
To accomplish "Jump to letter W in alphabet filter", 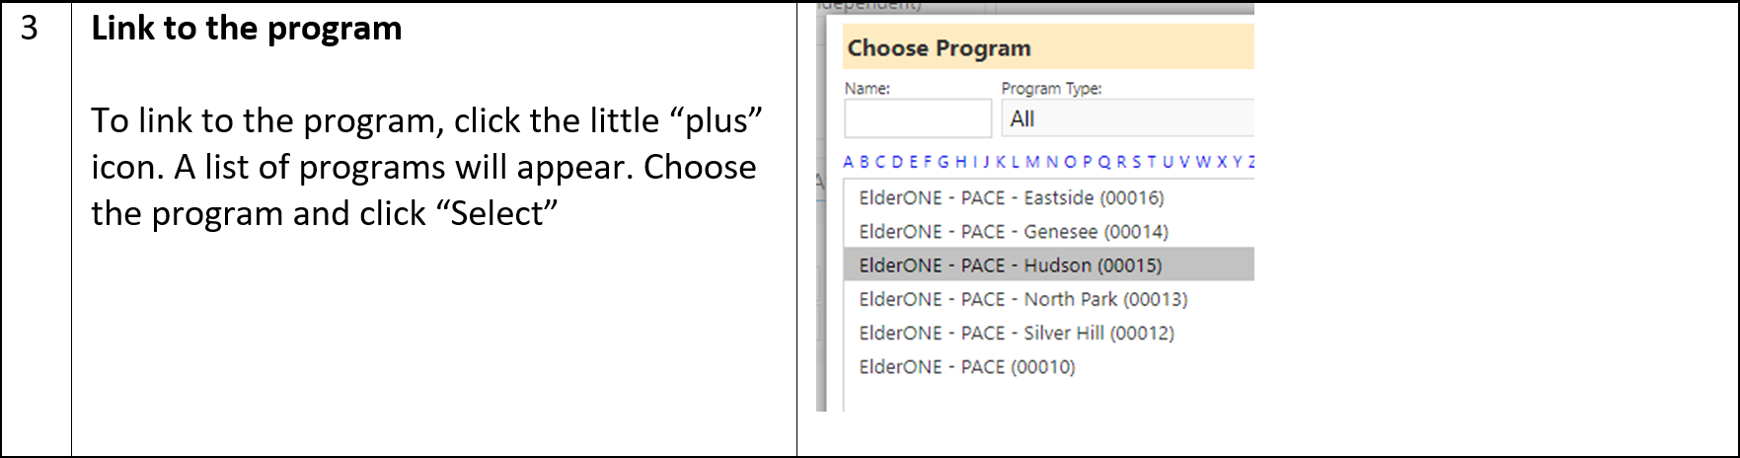I will 1203,162.
